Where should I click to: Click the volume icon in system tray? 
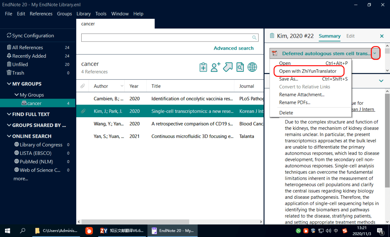[x=328, y=231]
